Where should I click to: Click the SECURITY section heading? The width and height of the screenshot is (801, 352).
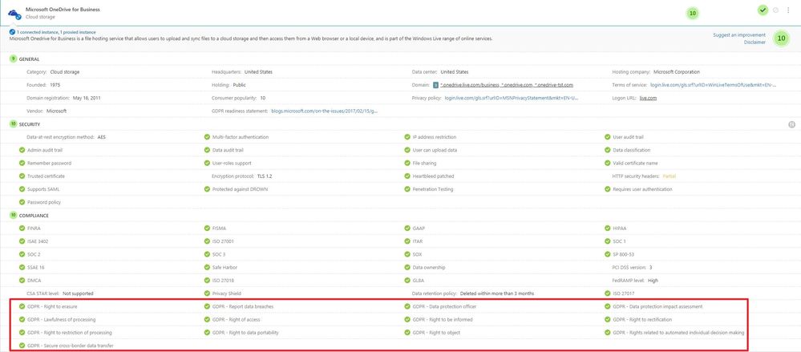(x=30, y=124)
